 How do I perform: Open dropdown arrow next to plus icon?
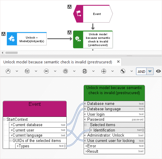coord(112,71)
